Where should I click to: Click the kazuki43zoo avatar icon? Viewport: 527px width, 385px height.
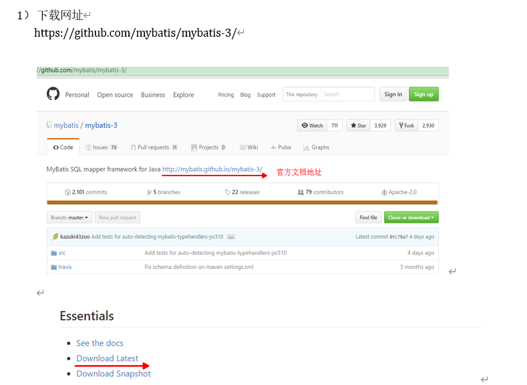55,237
